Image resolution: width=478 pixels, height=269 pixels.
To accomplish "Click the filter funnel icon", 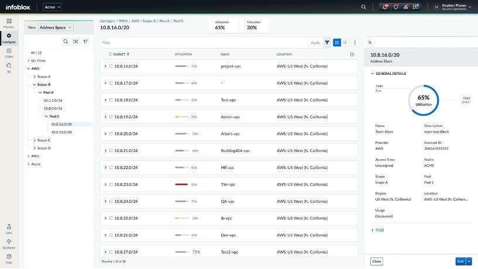I will (x=327, y=43).
